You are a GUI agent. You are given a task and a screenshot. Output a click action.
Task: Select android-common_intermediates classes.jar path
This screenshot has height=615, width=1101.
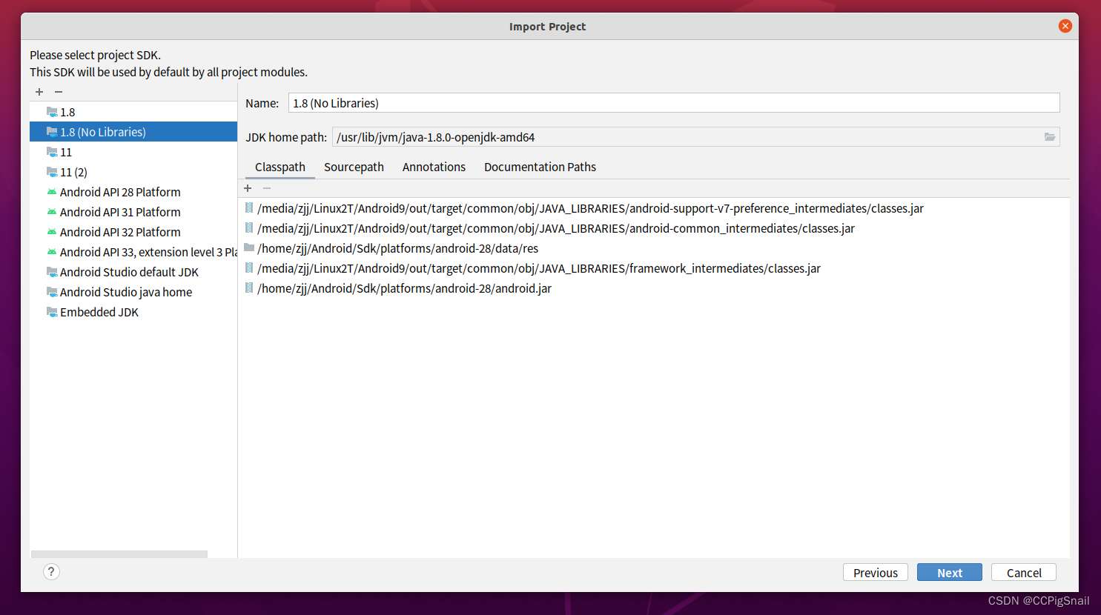556,228
